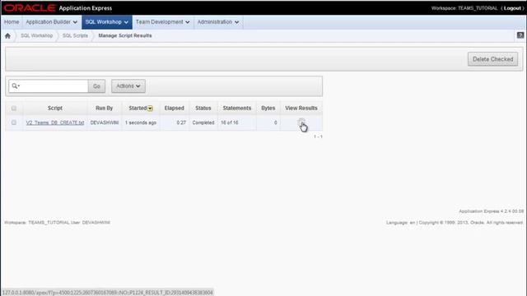
Task: Click the Workspace TEAMS_TUTORIAL header text
Action: [x=464, y=8]
